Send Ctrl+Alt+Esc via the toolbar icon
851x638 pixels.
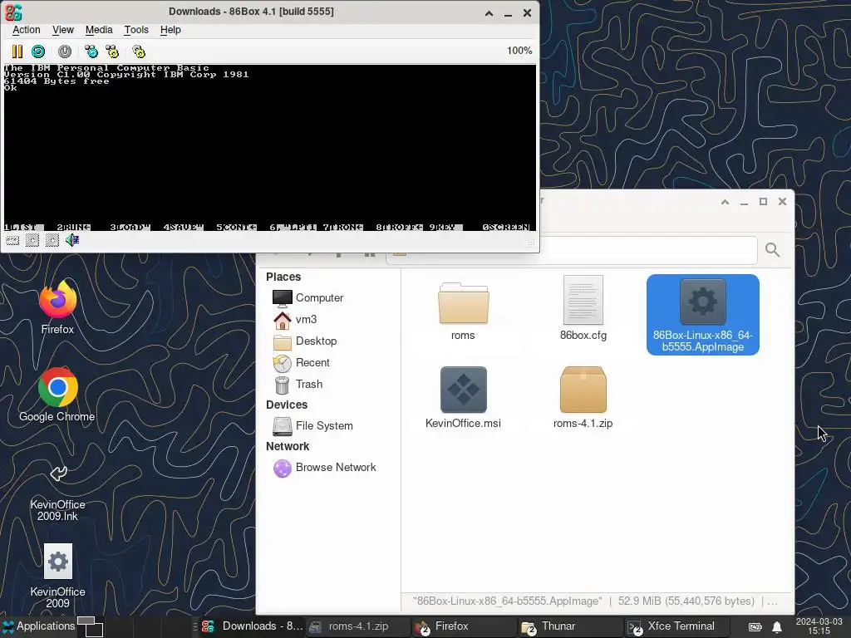coord(112,52)
